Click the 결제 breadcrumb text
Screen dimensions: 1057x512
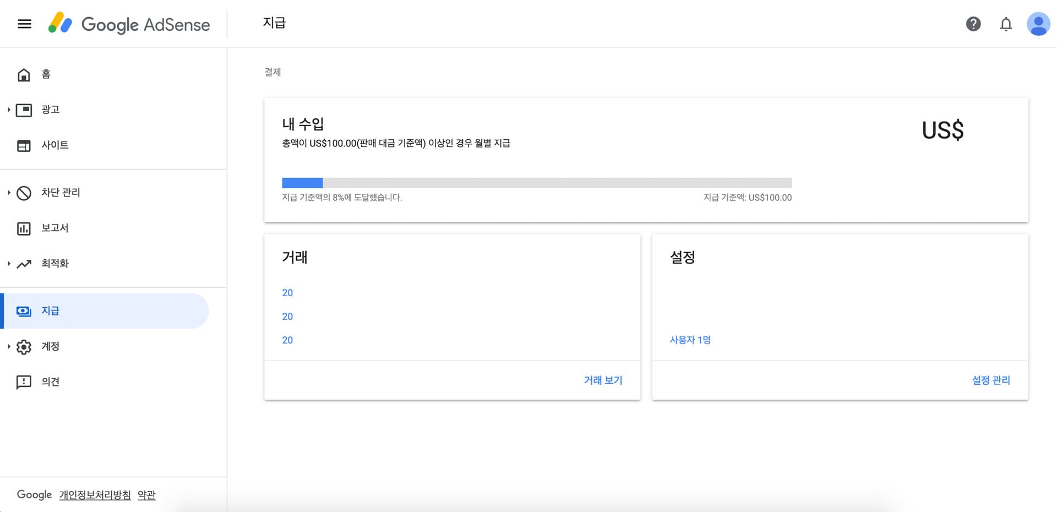(x=273, y=72)
